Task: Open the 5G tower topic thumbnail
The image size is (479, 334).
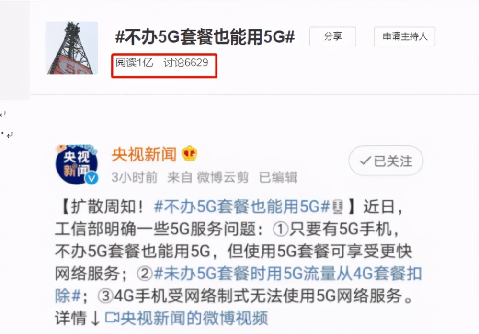Action: [x=71, y=48]
